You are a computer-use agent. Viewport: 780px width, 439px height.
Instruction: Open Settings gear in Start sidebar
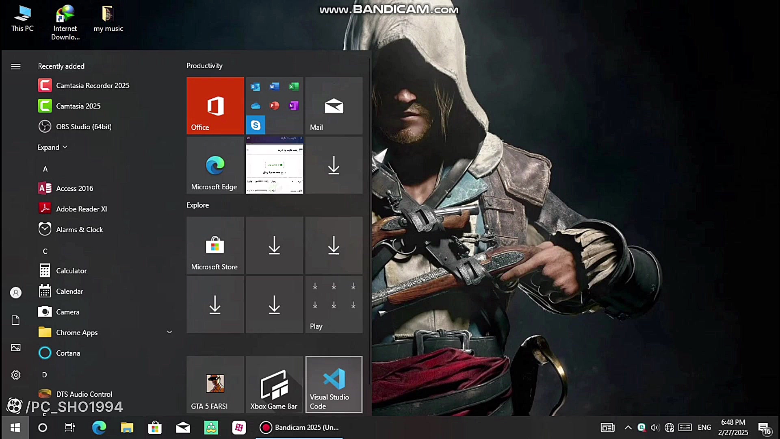pos(16,375)
